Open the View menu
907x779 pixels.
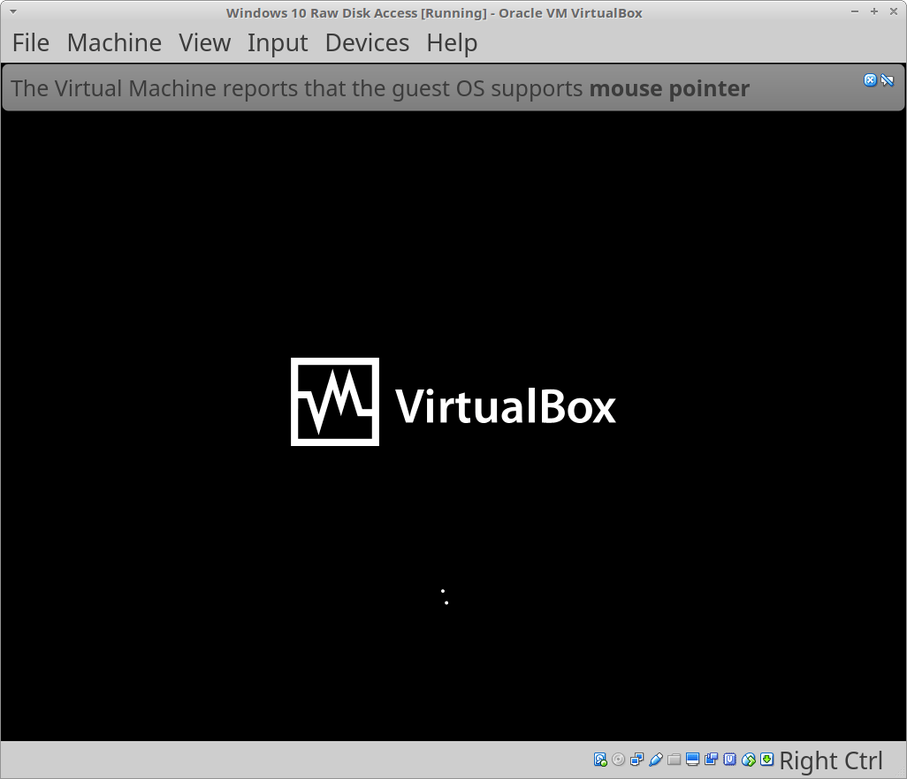coord(204,42)
